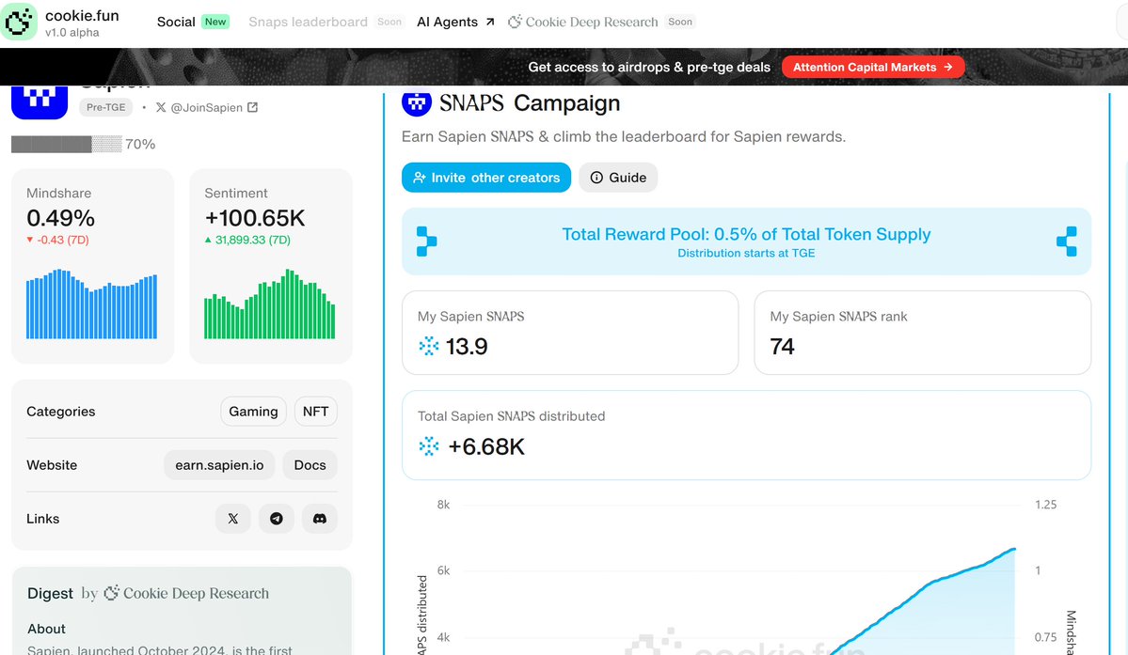Click the Total Sapien SNAPS distributed label

tap(511, 416)
